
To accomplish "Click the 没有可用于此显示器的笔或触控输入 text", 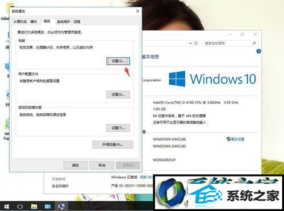I will [x=179, y=122].
